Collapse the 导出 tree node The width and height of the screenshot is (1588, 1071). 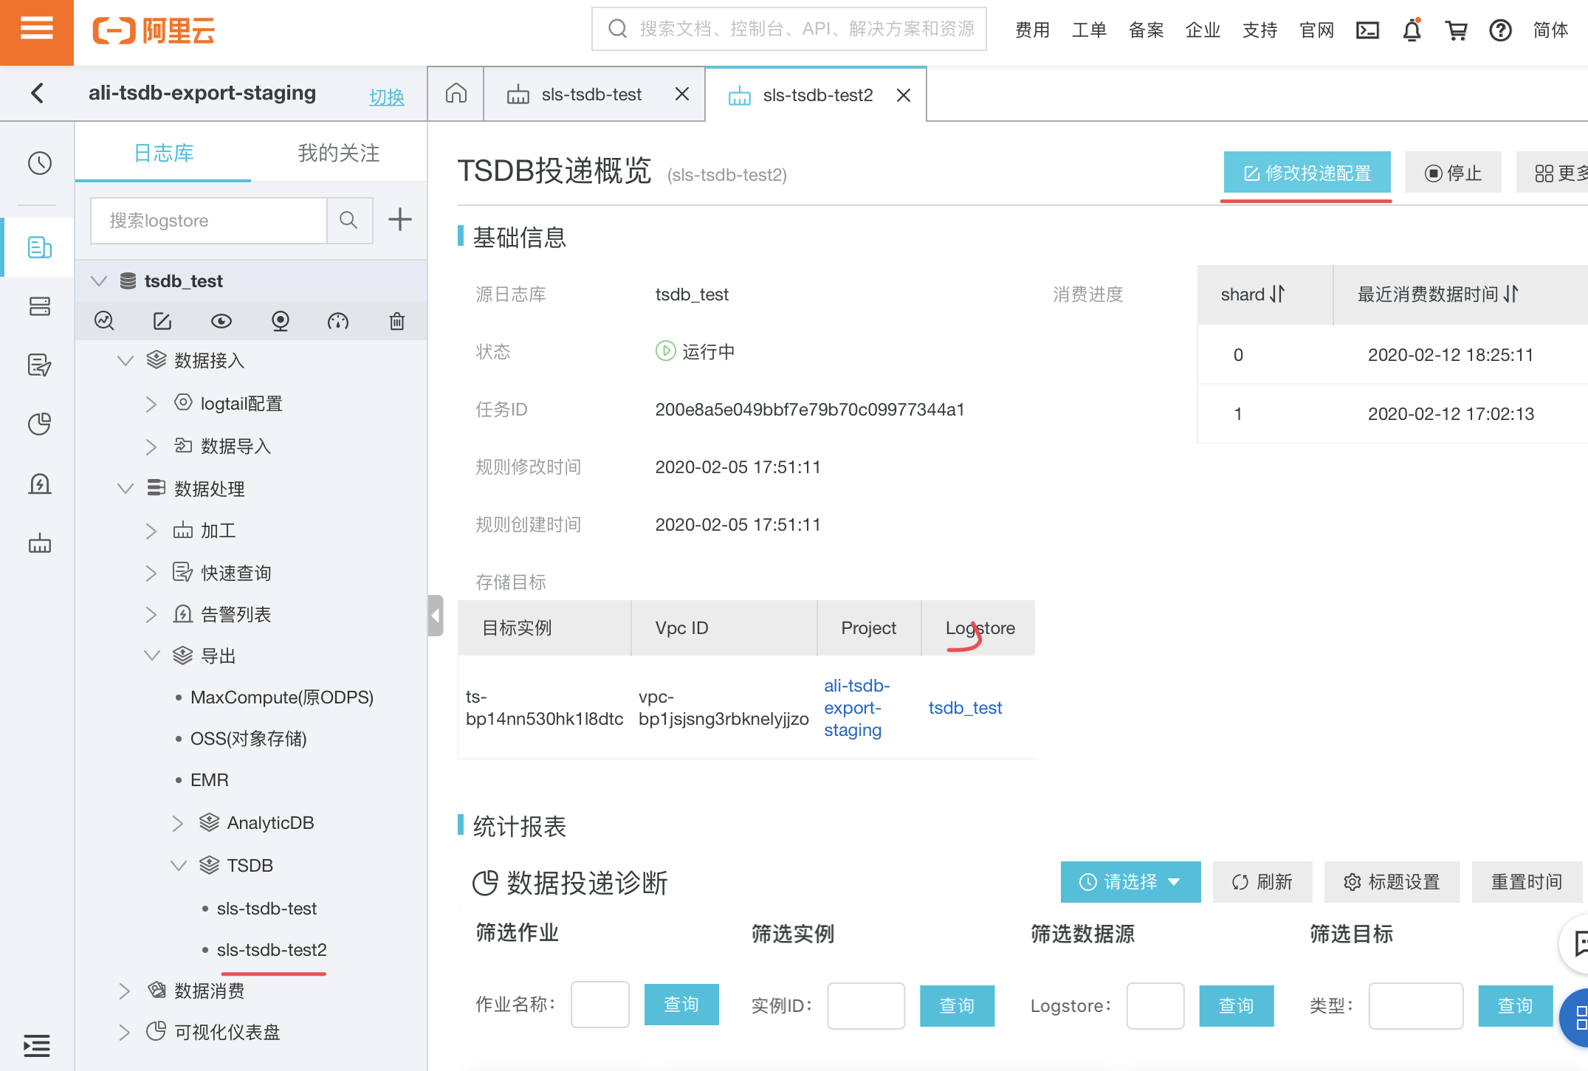tap(152, 656)
